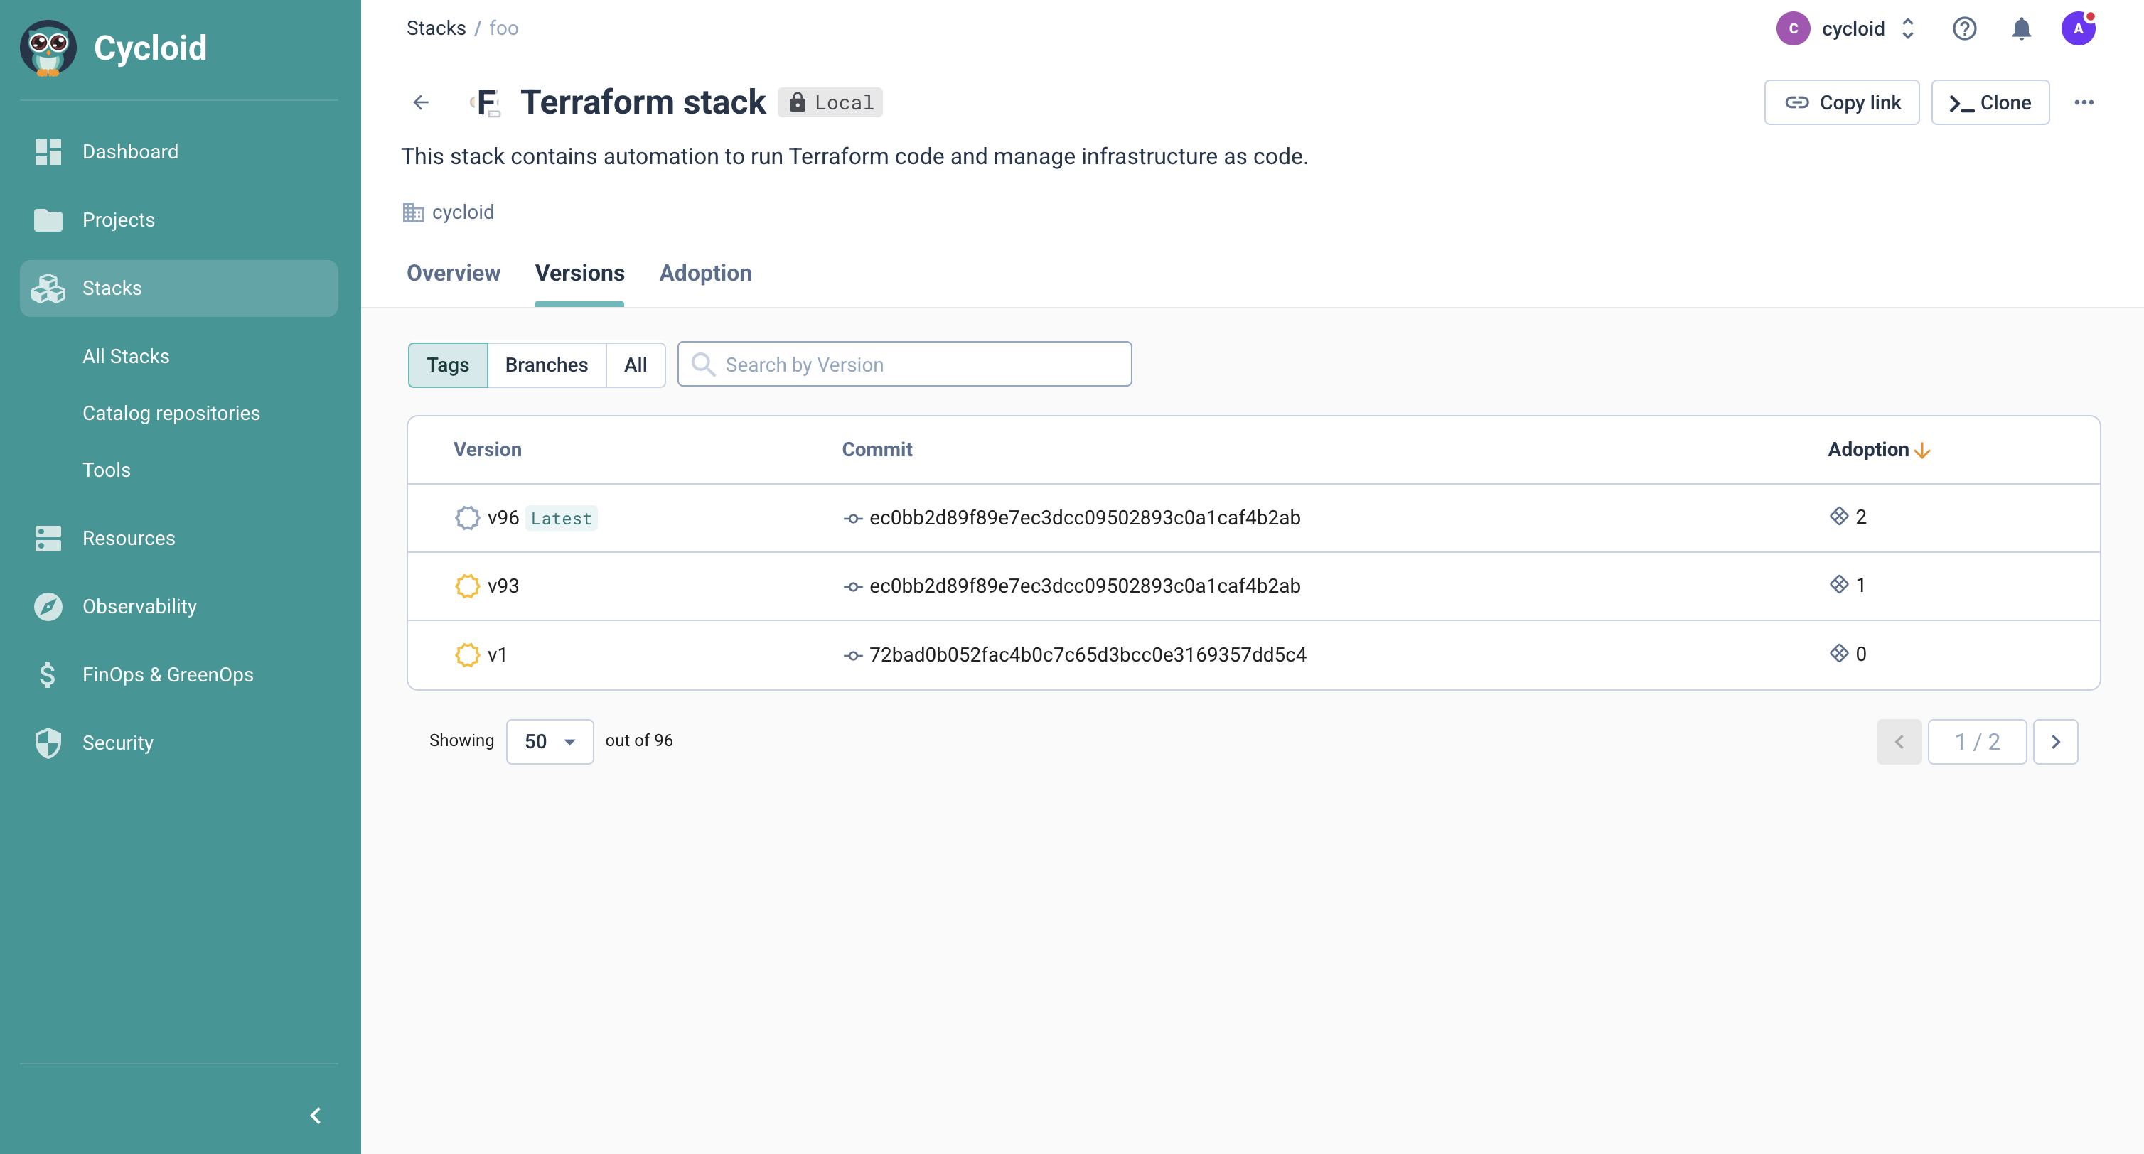The image size is (2144, 1154).
Task: Click the commit icon in v1 row
Action: [852, 656]
